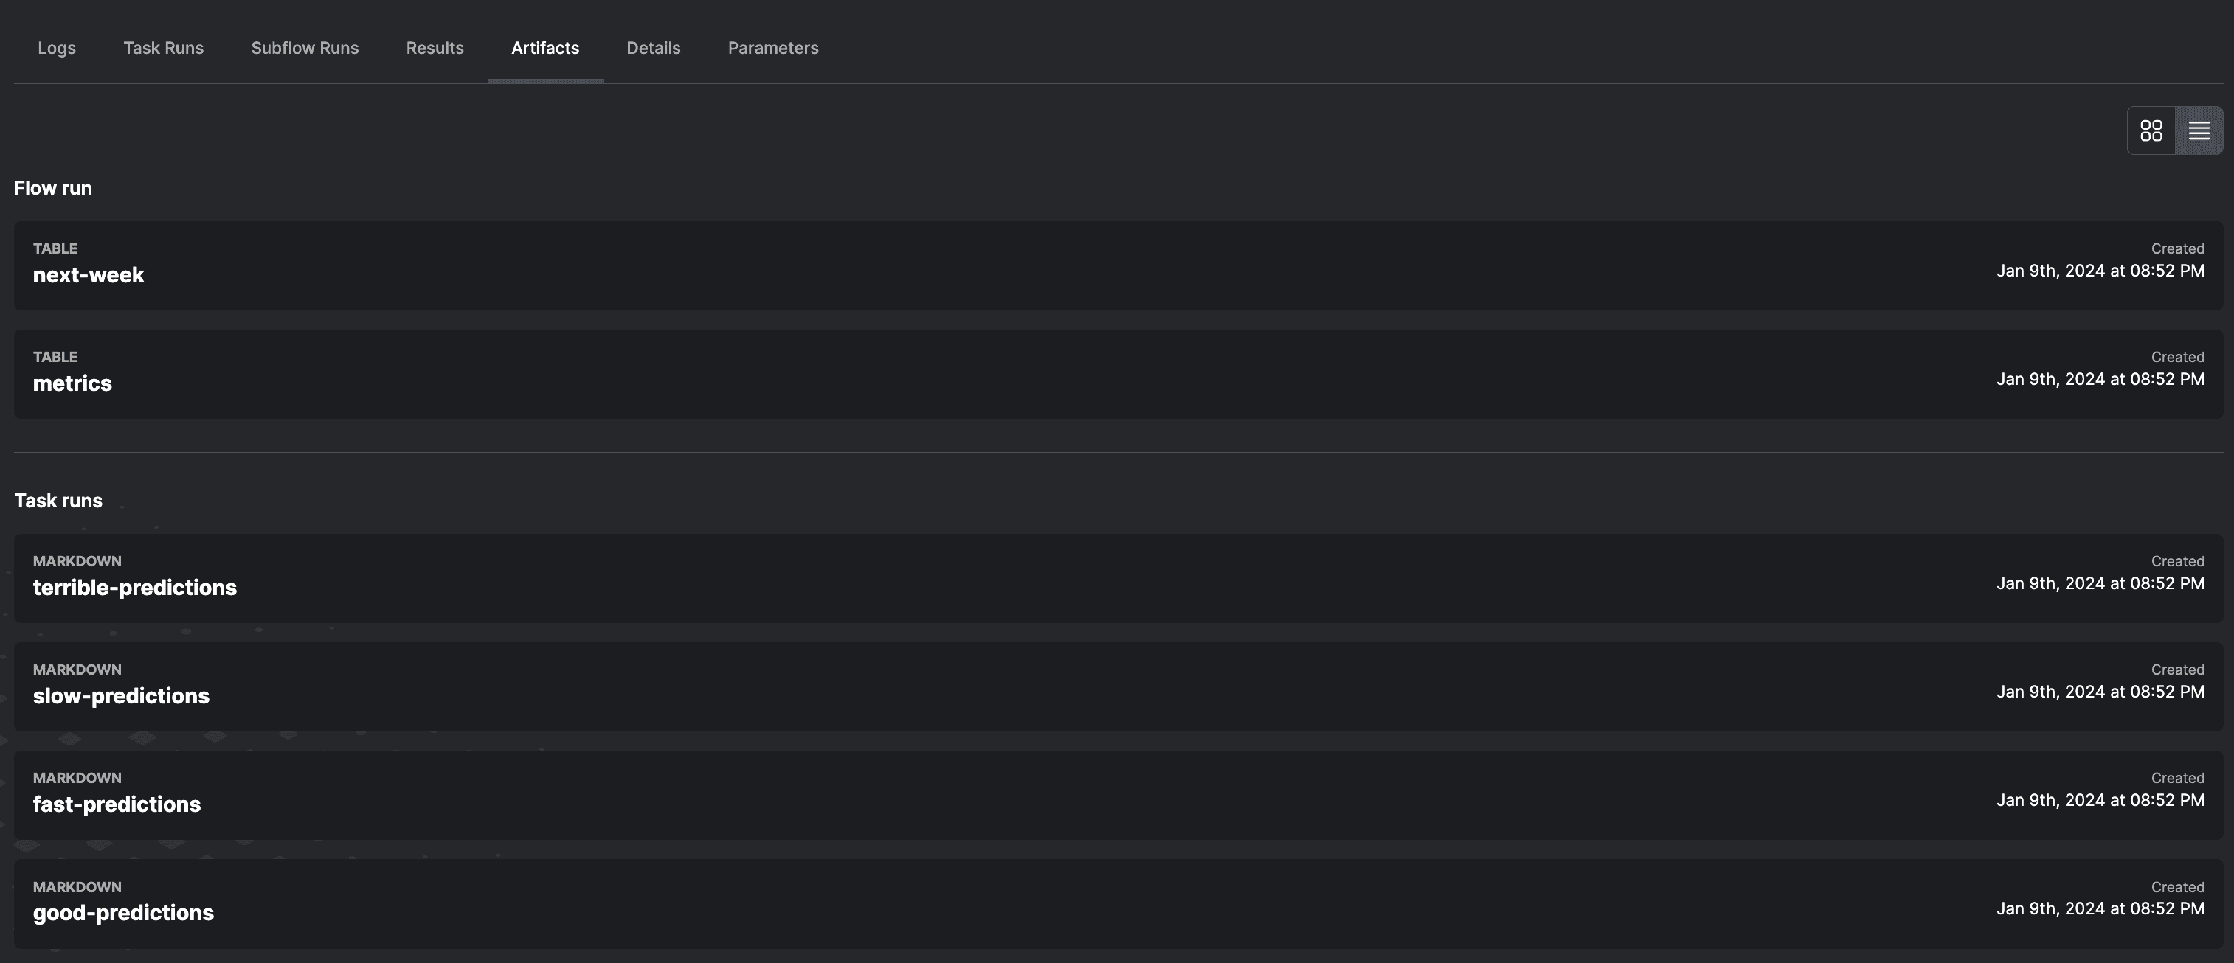This screenshot has height=963, width=2234.
Task: Click the Task runs section heading
Action: click(x=58, y=501)
